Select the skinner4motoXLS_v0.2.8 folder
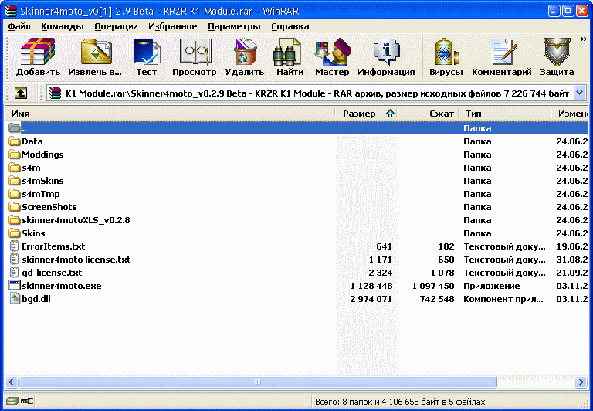The image size is (593, 411). [x=296, y=220]
